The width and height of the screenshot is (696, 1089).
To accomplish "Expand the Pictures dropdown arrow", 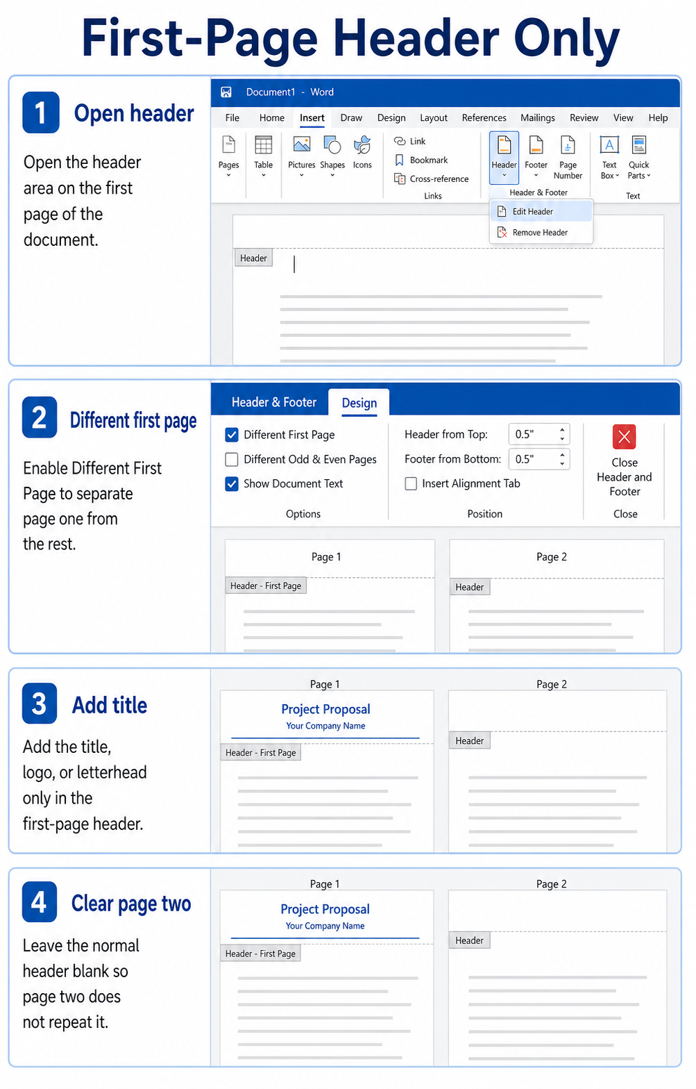I will (302, 176).
